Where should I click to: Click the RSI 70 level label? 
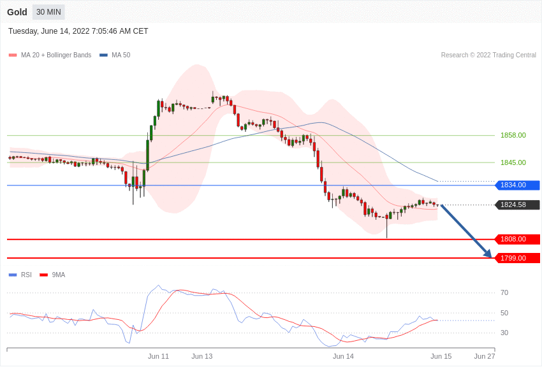point(504,293)
